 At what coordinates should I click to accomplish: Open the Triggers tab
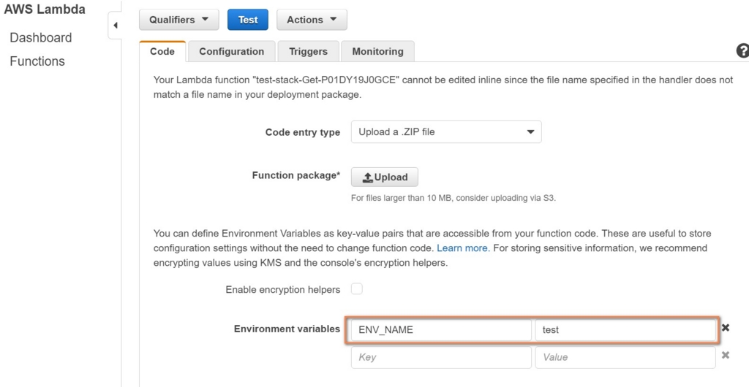308,51
